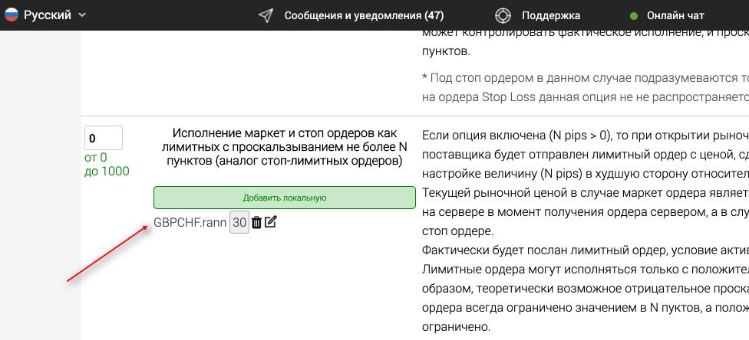The height and width of the screenshot is (340, 749).
Task: Click the Russian flag language icon
Action: tap(11, 15)
